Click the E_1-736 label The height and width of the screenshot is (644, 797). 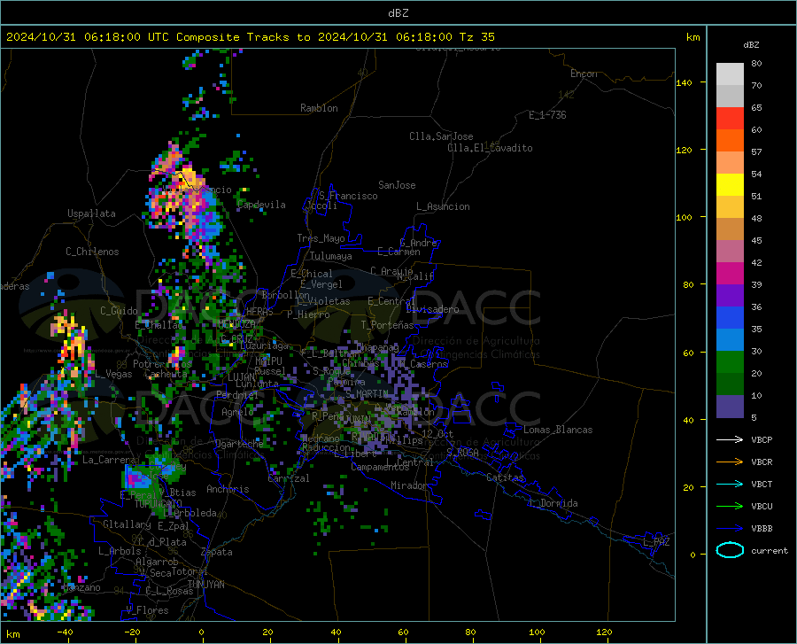tap(547, 115)
